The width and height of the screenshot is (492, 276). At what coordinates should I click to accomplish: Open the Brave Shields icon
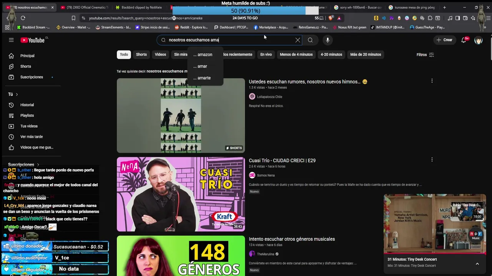coord(331,18)
